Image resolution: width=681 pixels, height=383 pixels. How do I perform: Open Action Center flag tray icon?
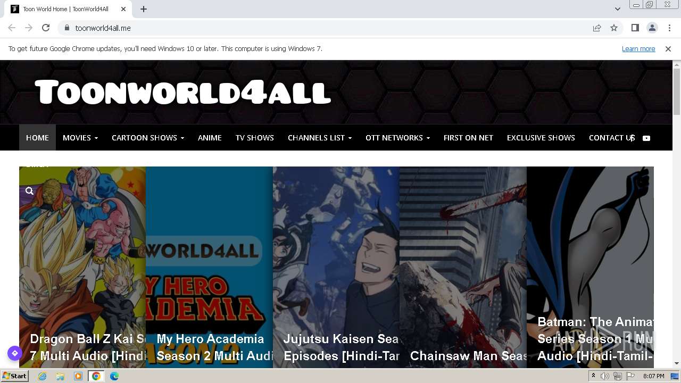point(630,376)
